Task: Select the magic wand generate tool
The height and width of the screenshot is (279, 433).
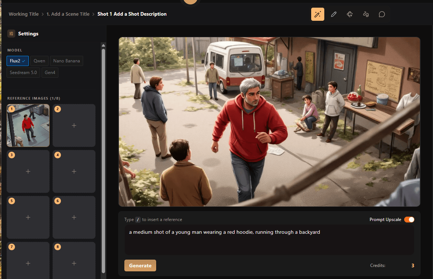Action: coord(317,14)
